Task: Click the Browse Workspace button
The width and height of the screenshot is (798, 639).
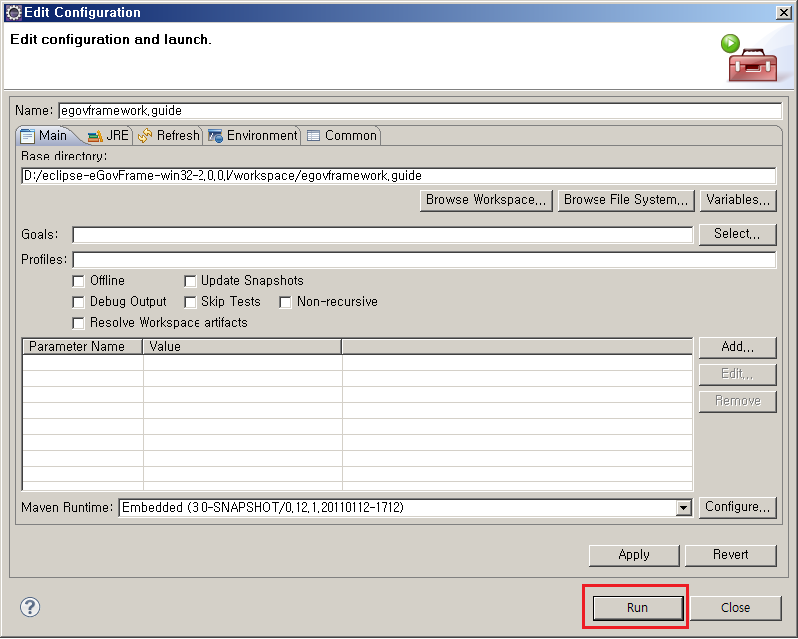Action: [486, 200]
